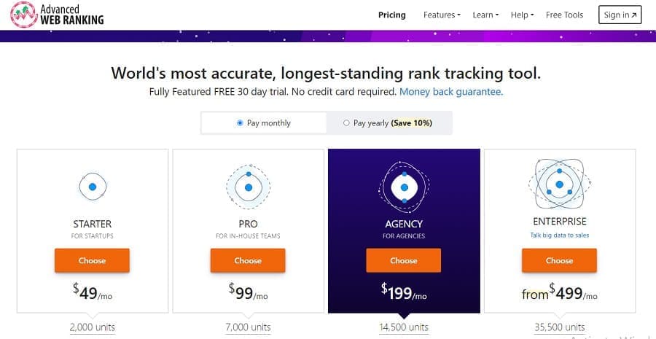Click the 2,000 units label under Starter
Viewport: 656px width, 339px height.
93,327
